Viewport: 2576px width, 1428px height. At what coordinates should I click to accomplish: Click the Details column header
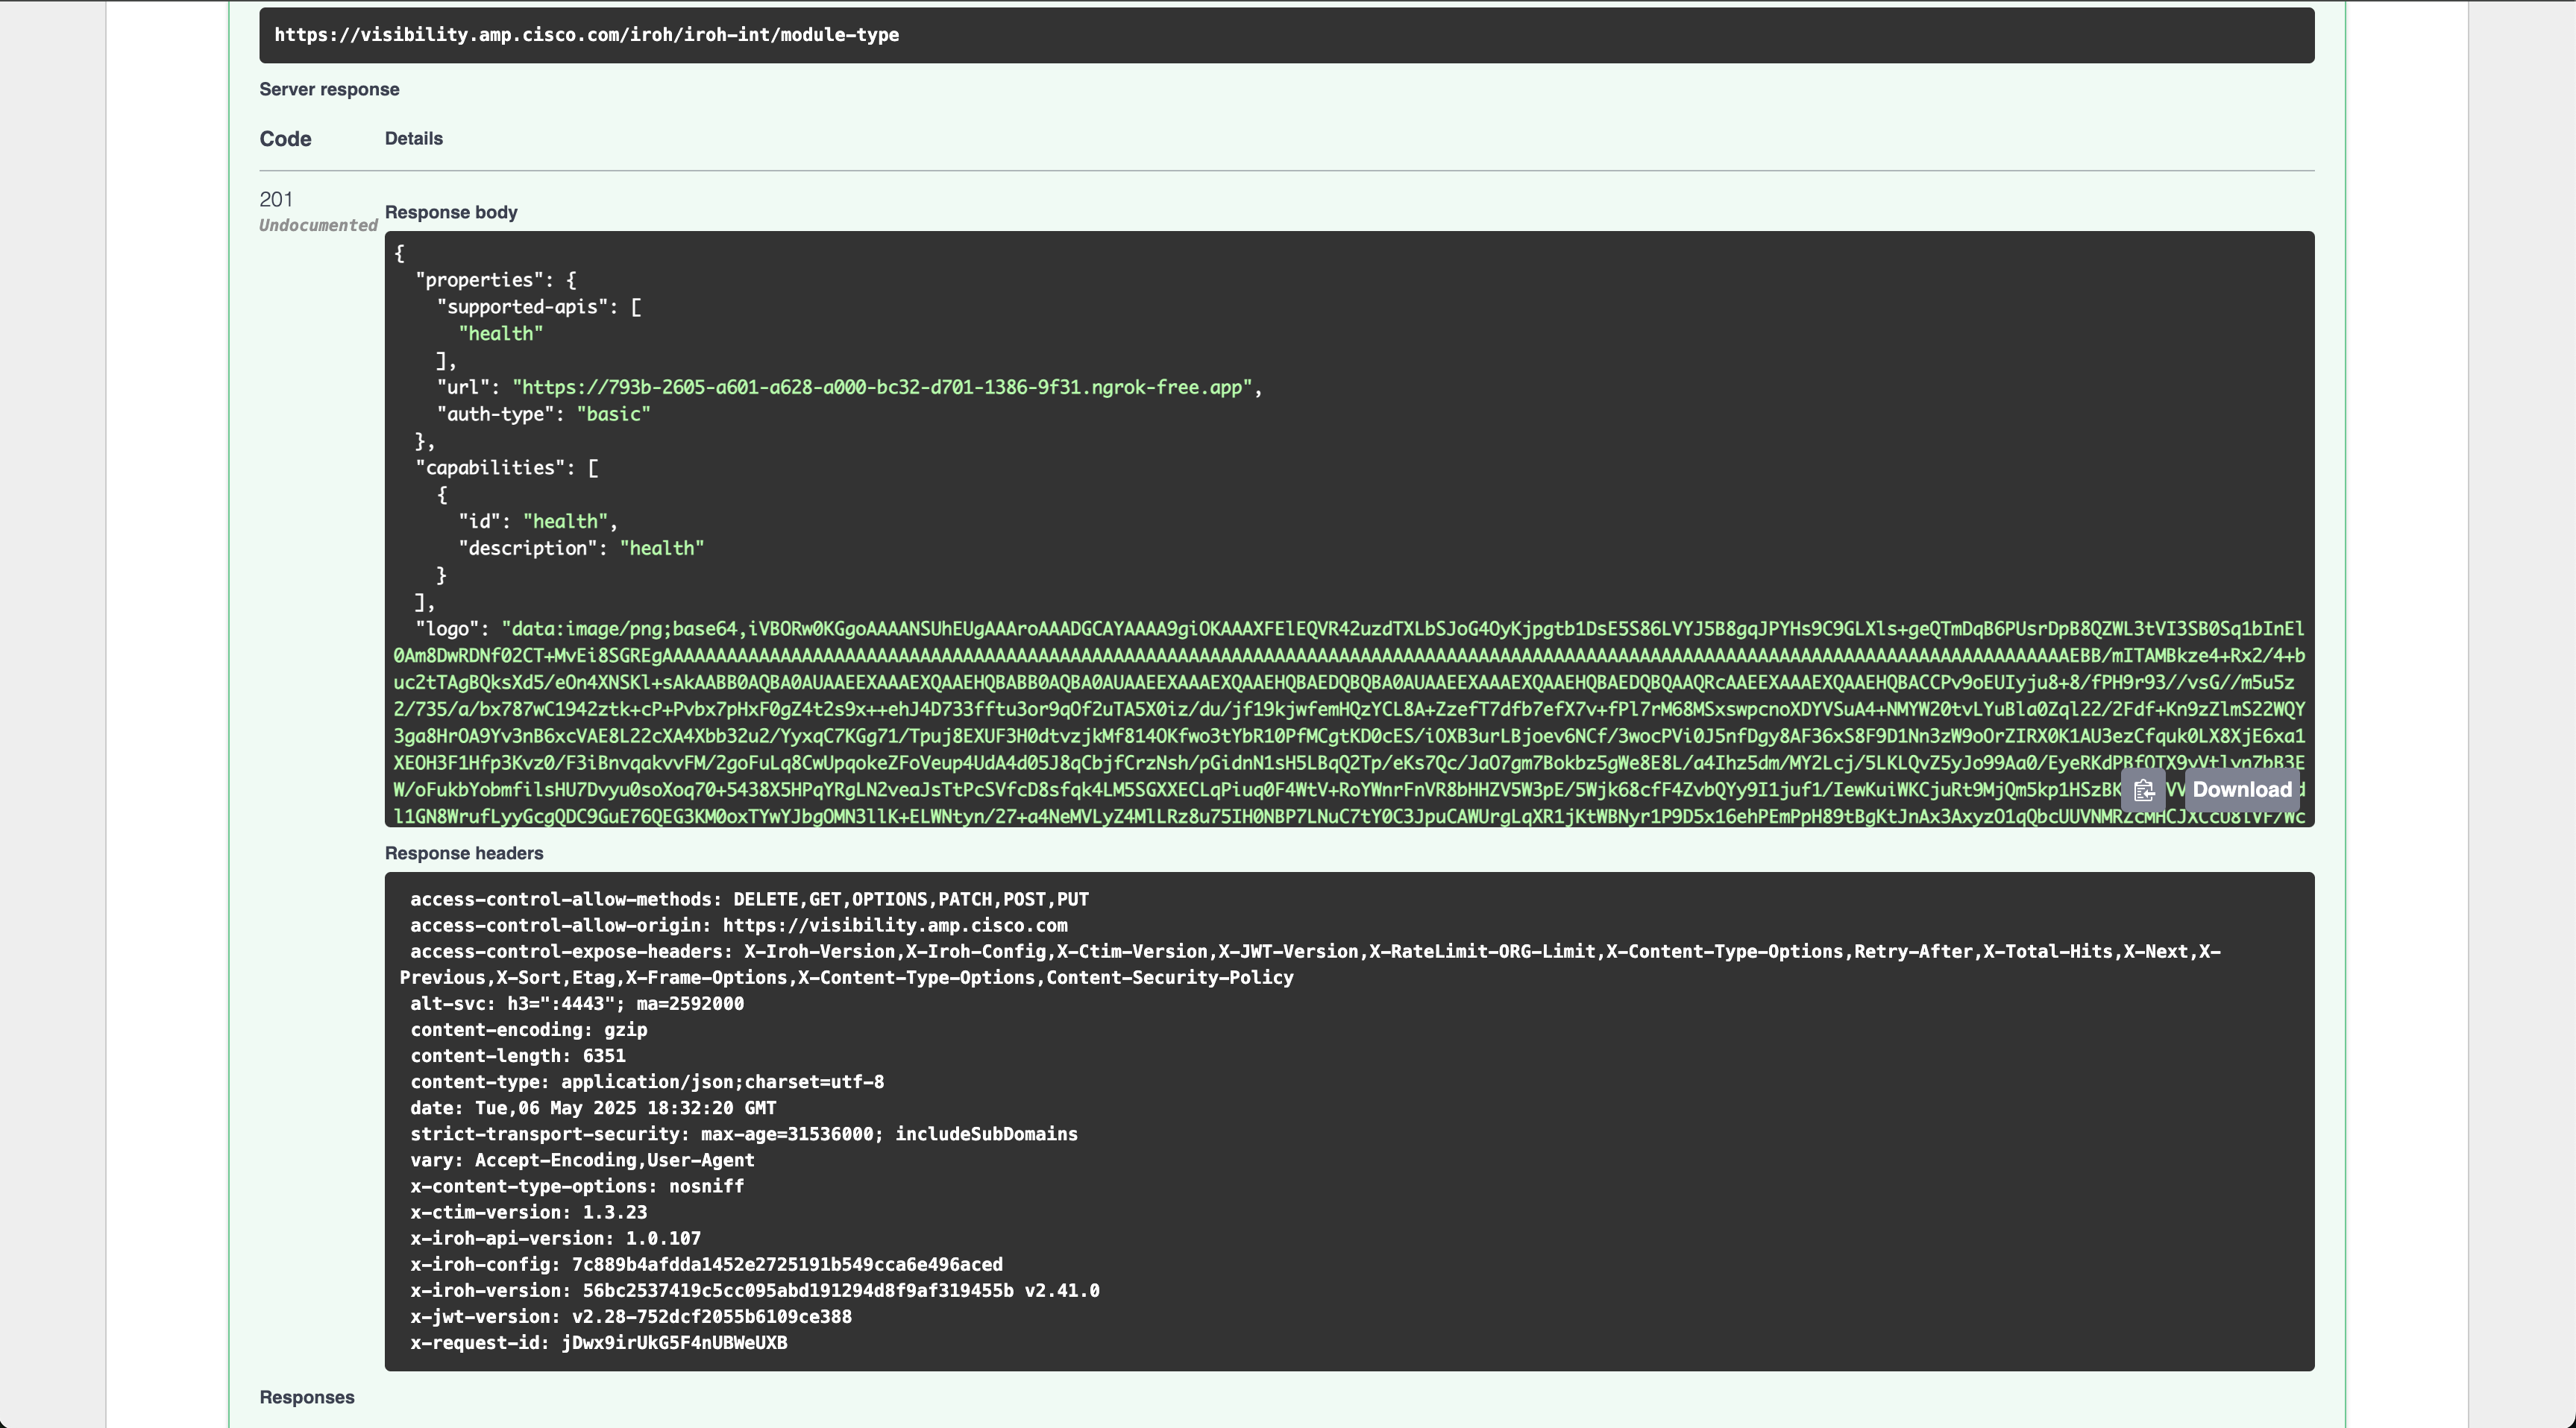[413, 139]
